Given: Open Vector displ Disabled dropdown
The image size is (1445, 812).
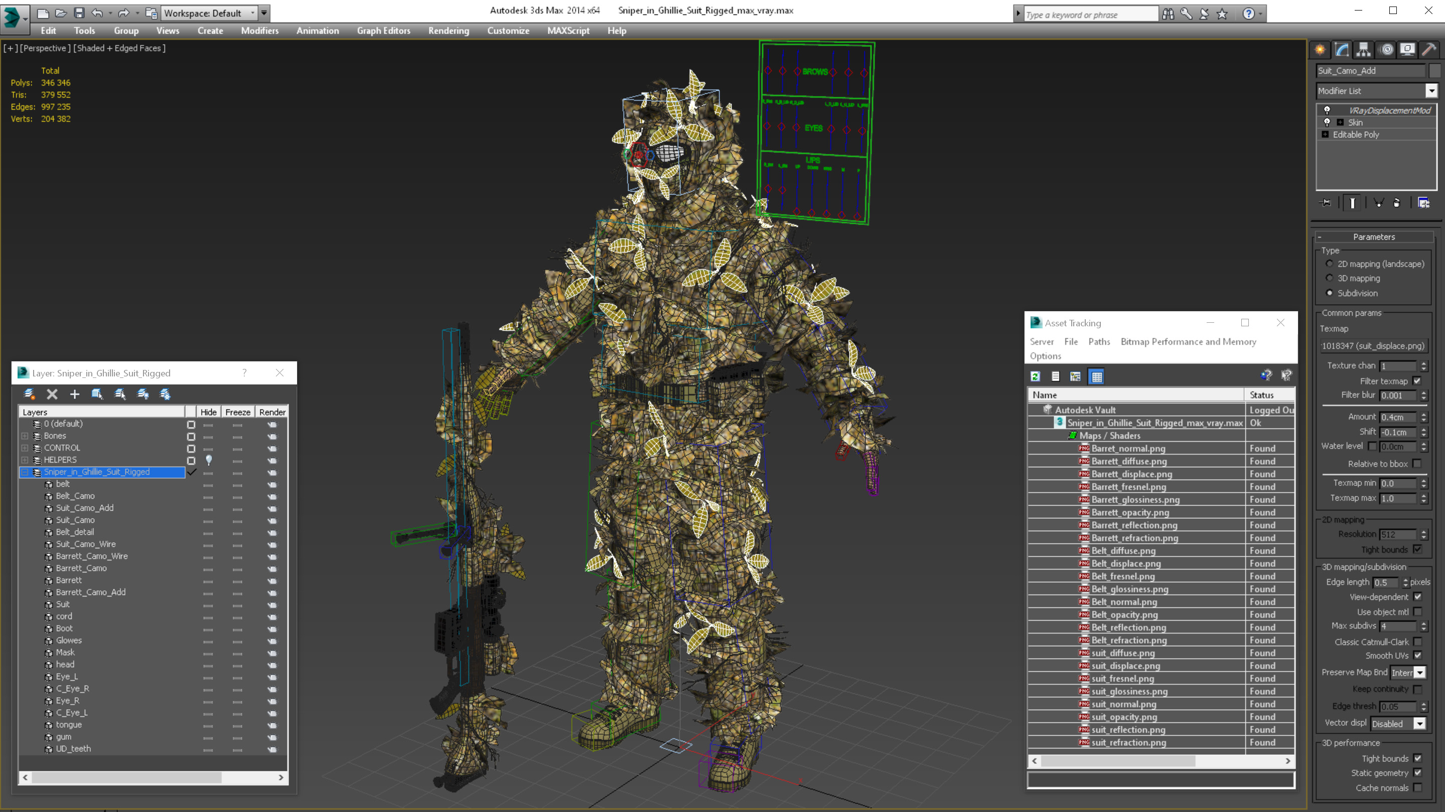Looking at the screenshot, I should click(1398, 723).
